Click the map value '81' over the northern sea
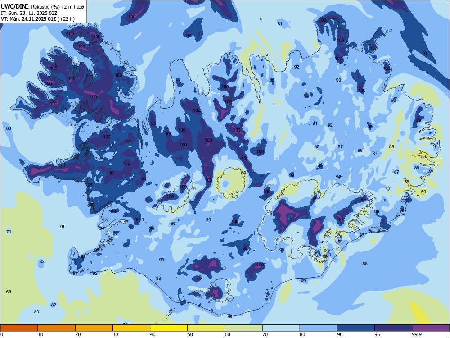The image size is (450, 338). click(280, 23)
